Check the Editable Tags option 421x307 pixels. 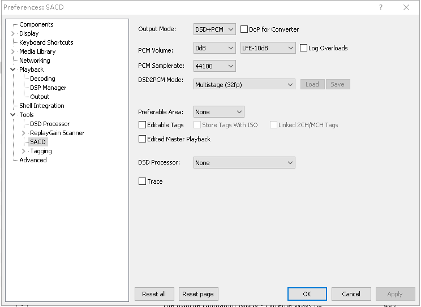(143, 125)
